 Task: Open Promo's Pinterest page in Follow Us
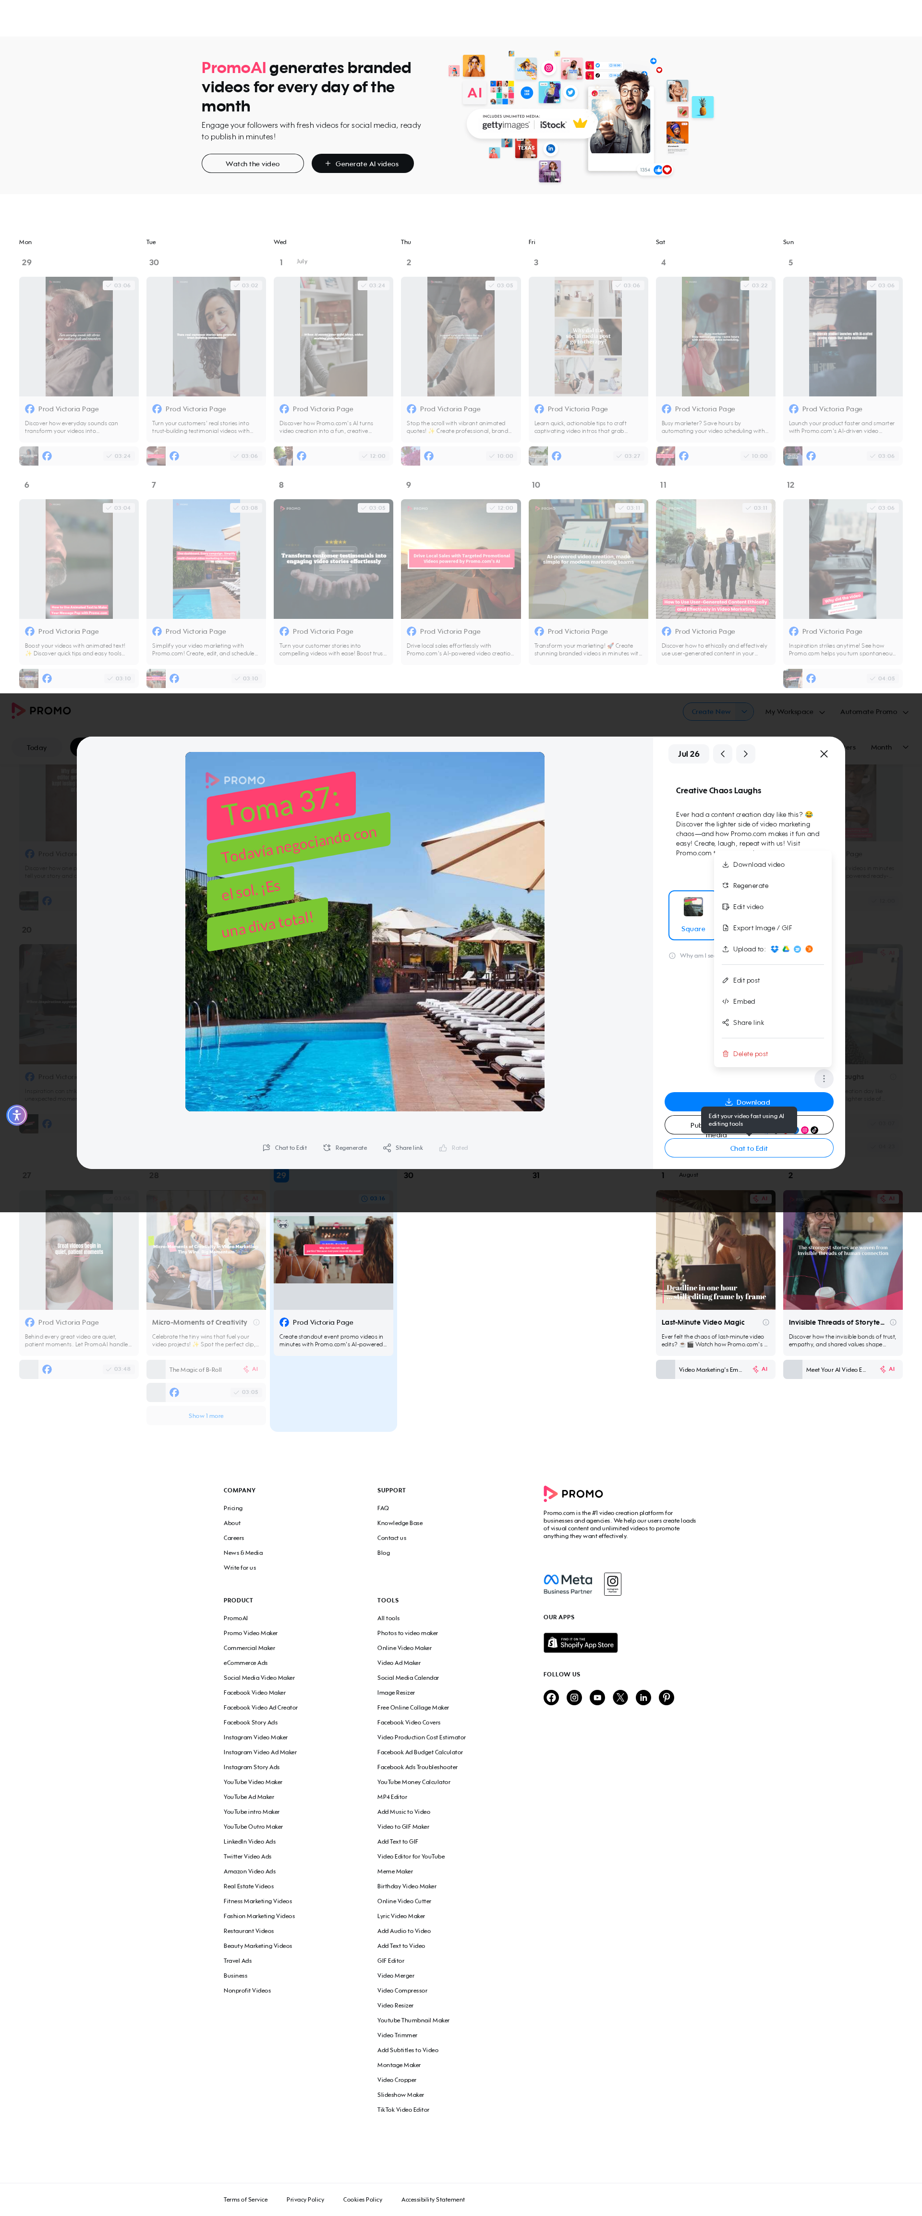click(667, 1697)
